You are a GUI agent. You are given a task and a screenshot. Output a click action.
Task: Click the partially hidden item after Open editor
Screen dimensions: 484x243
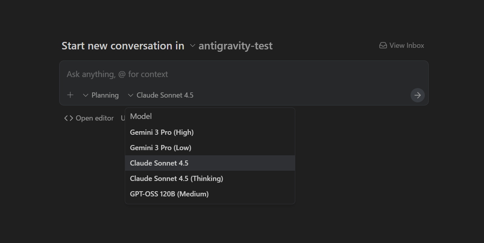click(x=123, y=118)
